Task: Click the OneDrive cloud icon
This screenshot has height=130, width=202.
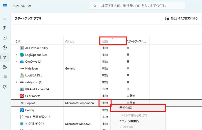Action: pos(22,62)
